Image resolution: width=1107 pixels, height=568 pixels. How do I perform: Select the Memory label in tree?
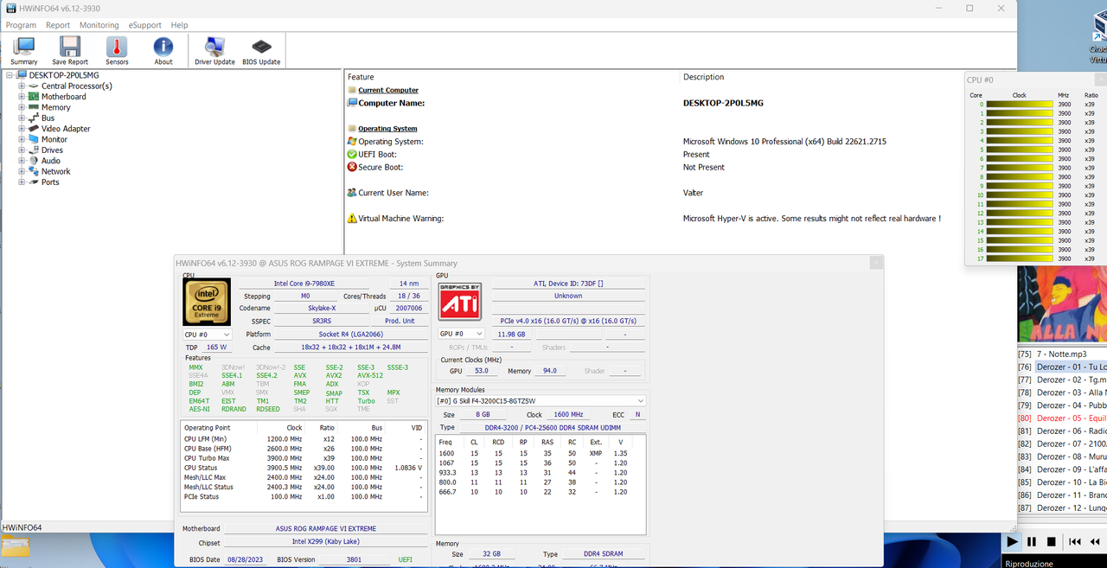(56, 107)
